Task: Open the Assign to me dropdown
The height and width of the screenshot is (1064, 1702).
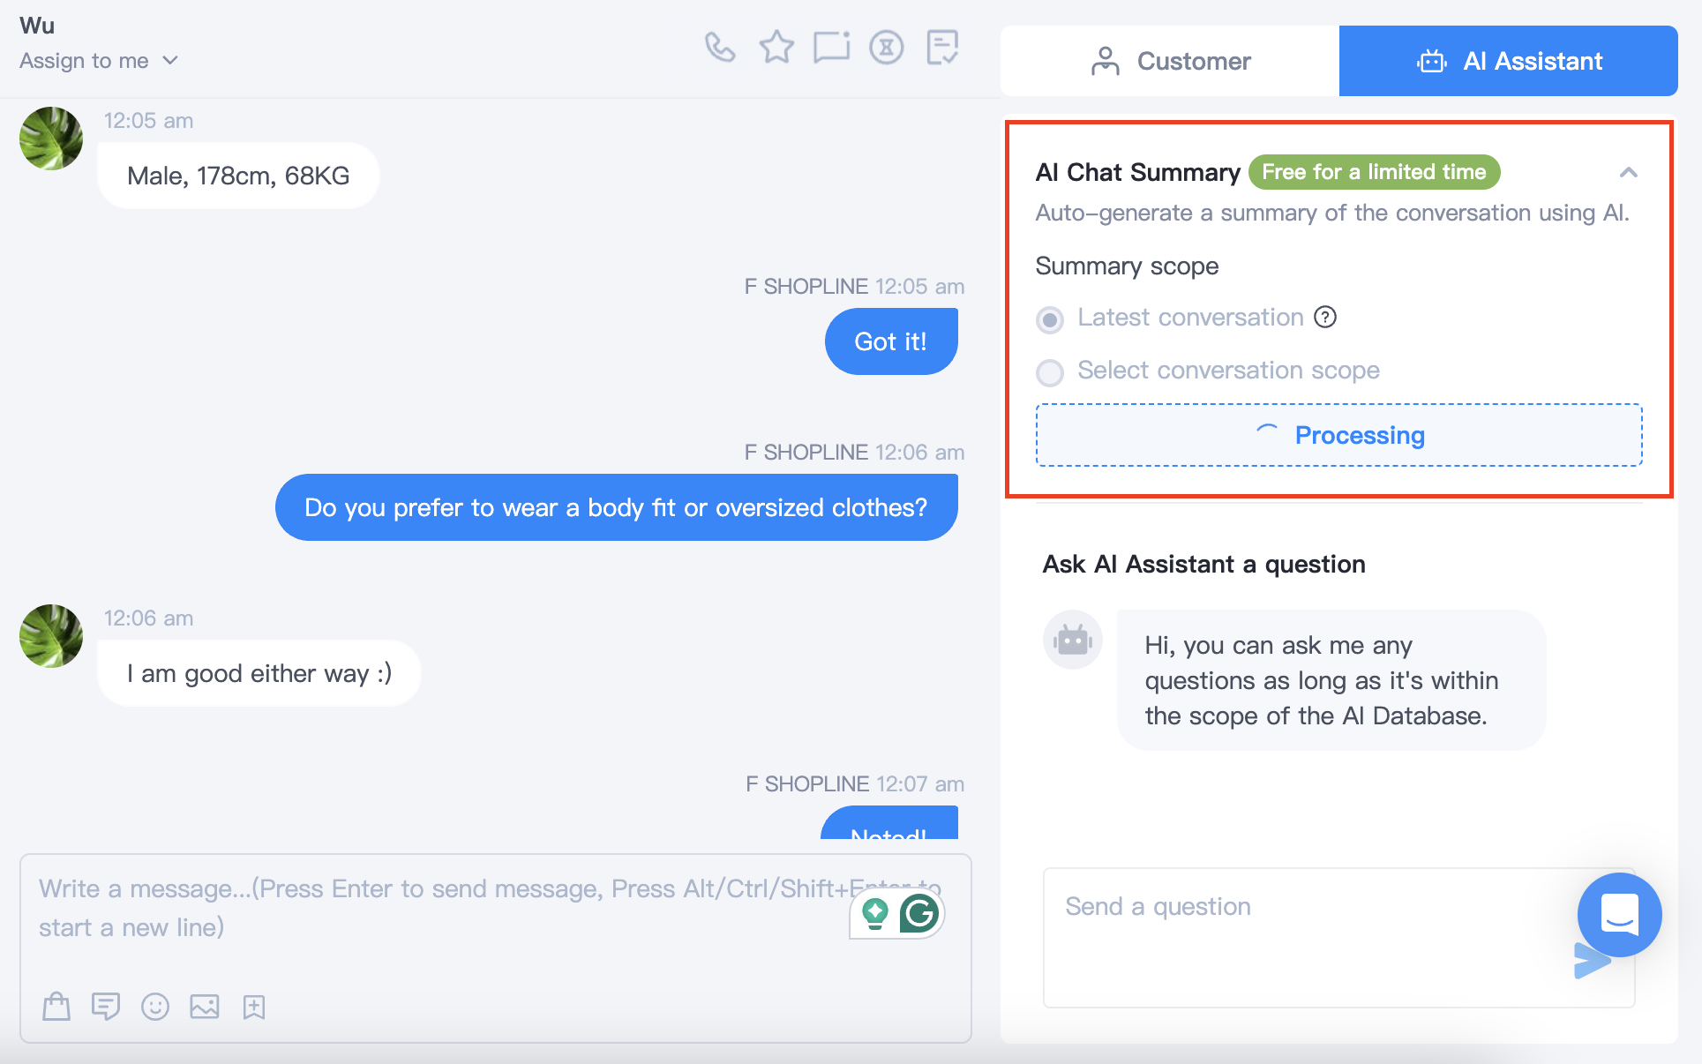Action: point(99,61)
